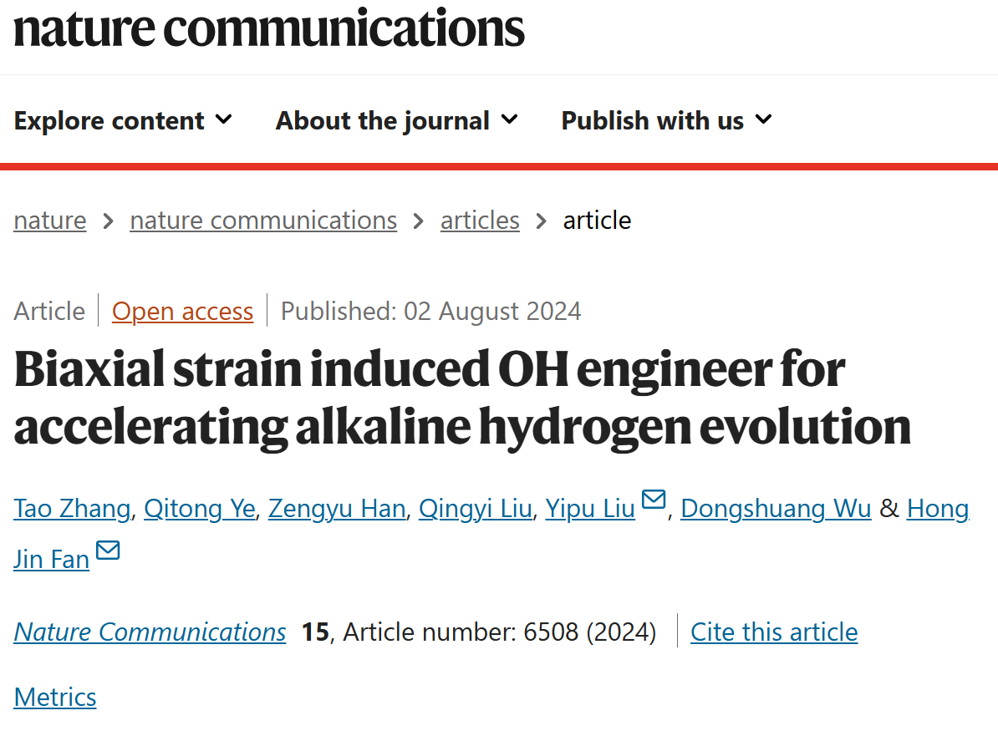Click the Open access link
The width and height of the screenshot is (998, 741).
pyautogui.click(x=183, y=311)
